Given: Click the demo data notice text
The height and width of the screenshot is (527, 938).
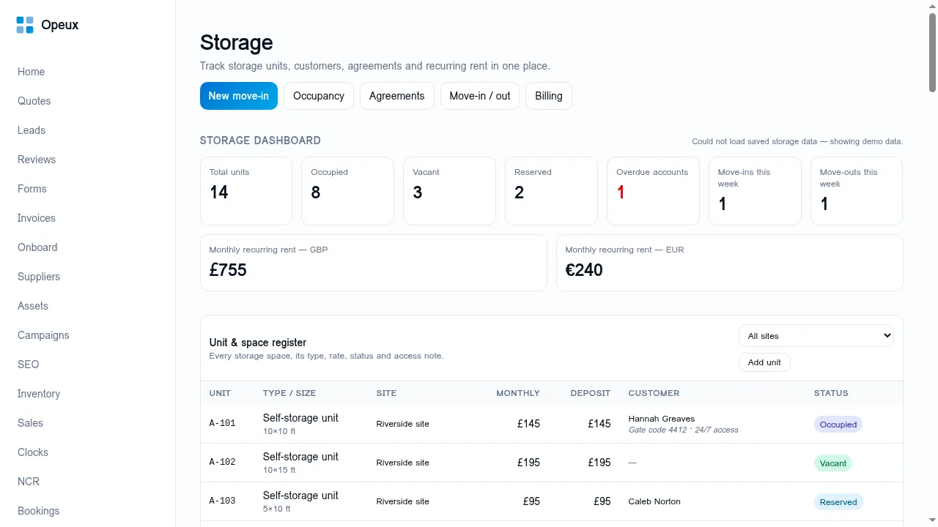Looking at the screenshot, I should (797, 141).
